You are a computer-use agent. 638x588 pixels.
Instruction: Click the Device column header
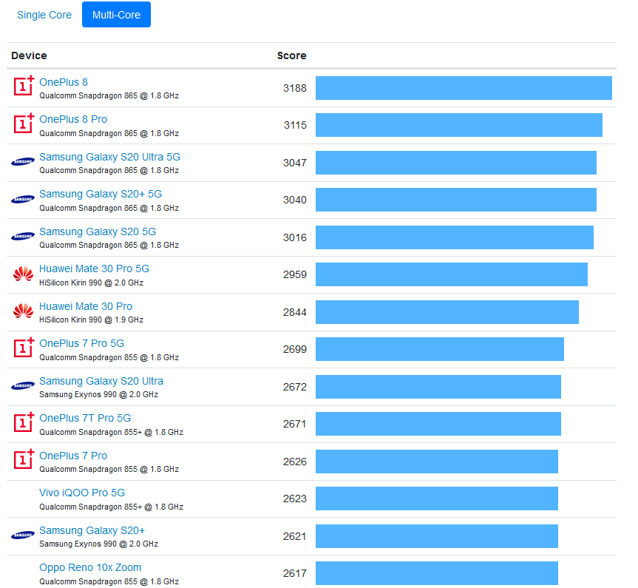tap(29, 55)
